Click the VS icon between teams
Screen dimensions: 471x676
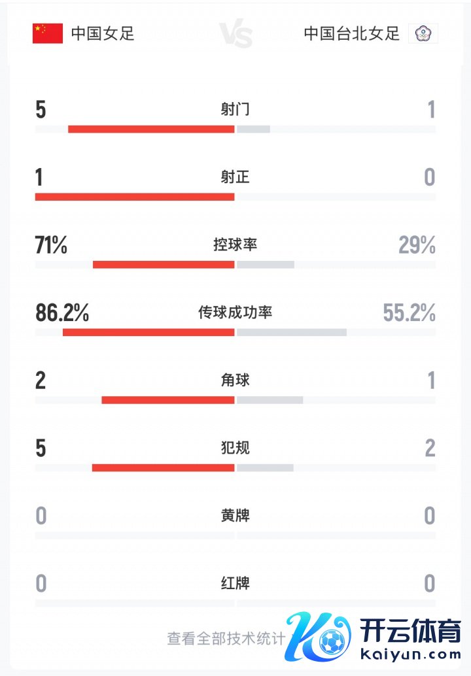235,34
